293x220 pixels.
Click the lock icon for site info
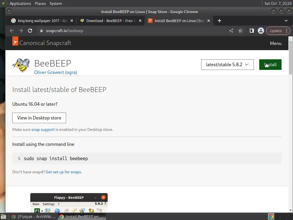click(x=41, y=31)
